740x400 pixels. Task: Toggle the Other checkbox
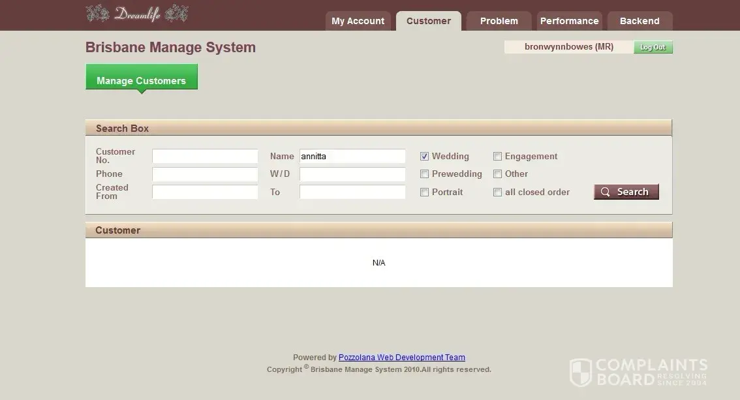point(497,174)
